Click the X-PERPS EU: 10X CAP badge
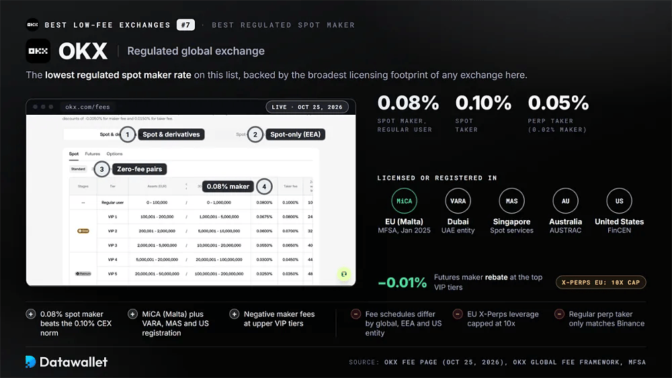The height and width of the screenshot is (378, 672). [x=601, y=283]
